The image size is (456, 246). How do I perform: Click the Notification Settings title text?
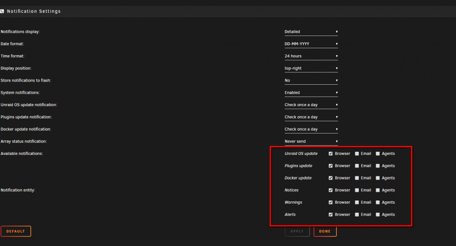(34, 11)
